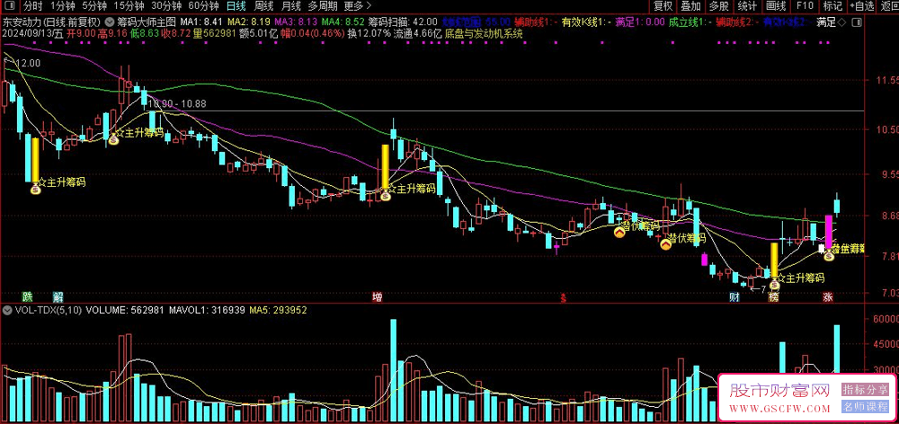The height and width of the screenshot is (424, 899).
Task: Click the 涨 event marker
Action: (828, 296)
